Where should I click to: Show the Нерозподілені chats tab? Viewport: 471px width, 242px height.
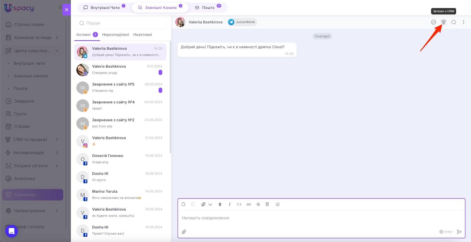(115, 35)
